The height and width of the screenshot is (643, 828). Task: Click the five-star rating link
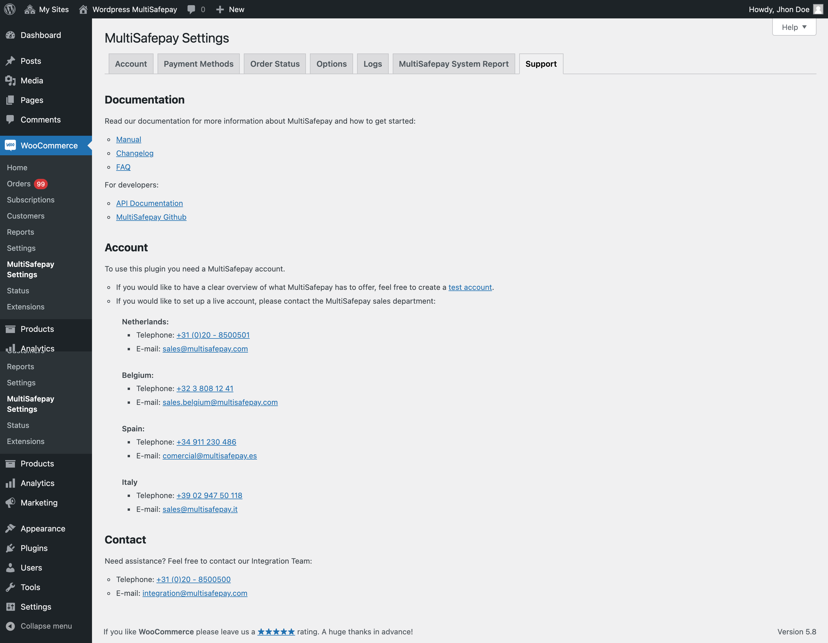pyautogui.click(x=276, y=631)
